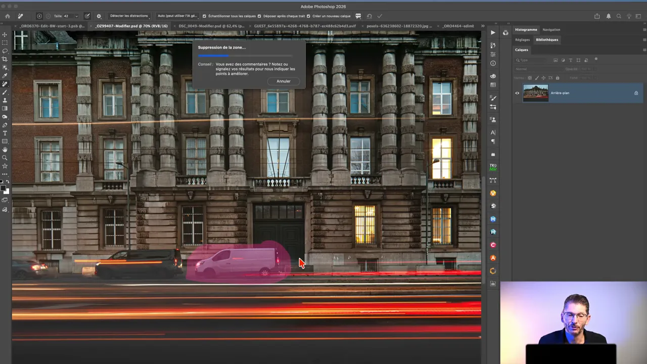Screen dimensions: 647x364
Task: Activate the Hand tool
Action: pos(5,150)
